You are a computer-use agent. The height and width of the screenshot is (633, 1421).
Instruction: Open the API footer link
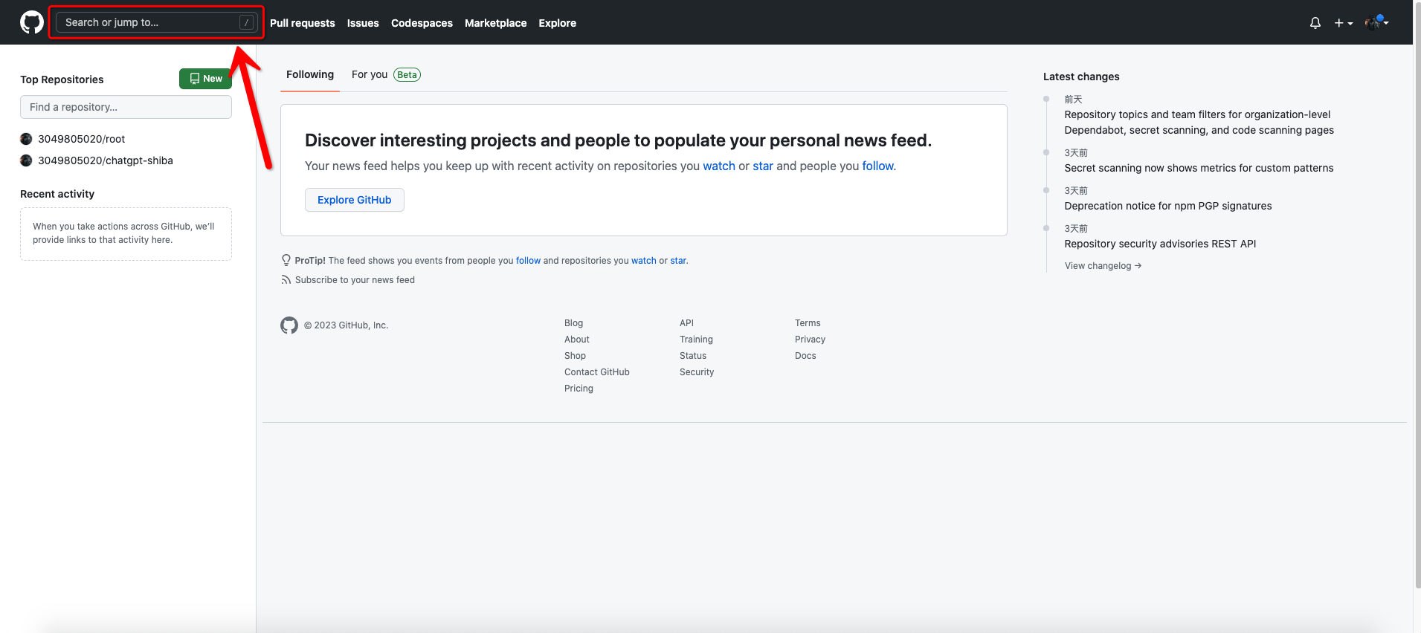686,323
